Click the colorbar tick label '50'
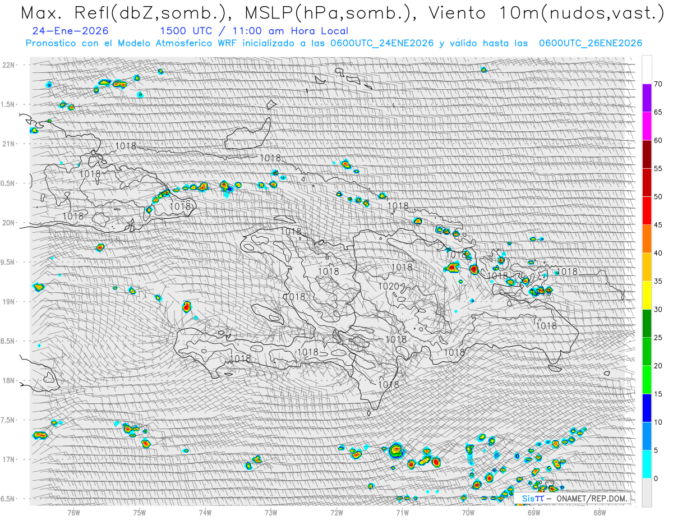The image size is (673, 520). click(x=658, y=197)
